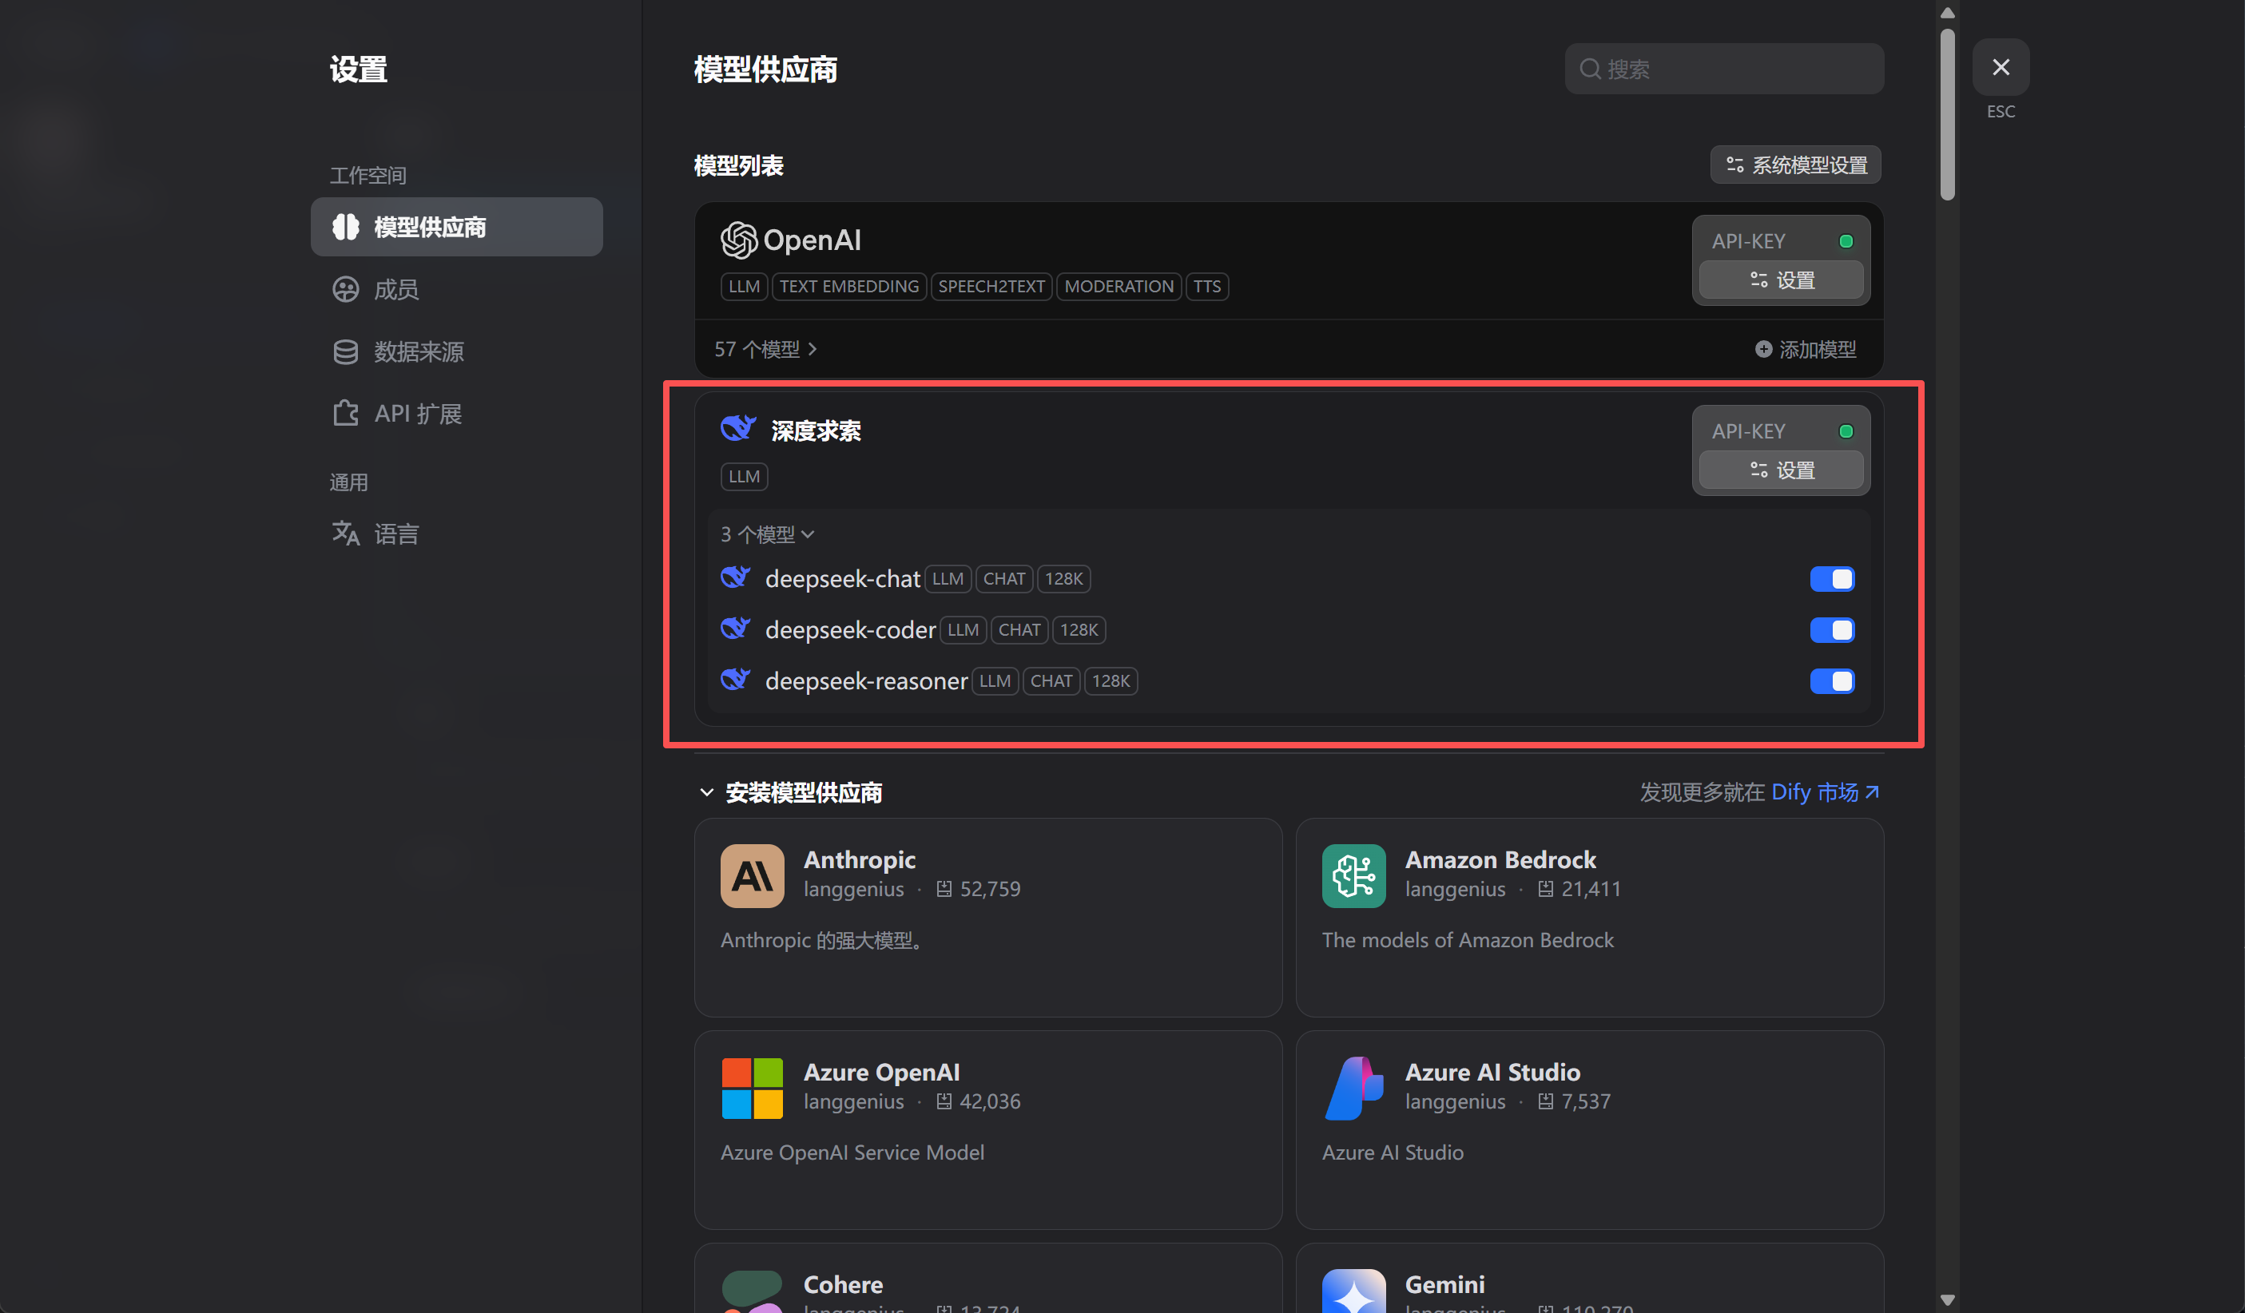Viewport: 2245px width, 1313px height.
Task: Open the 语言 settings page
Action: pyautogui.click(x=456, y=533)
